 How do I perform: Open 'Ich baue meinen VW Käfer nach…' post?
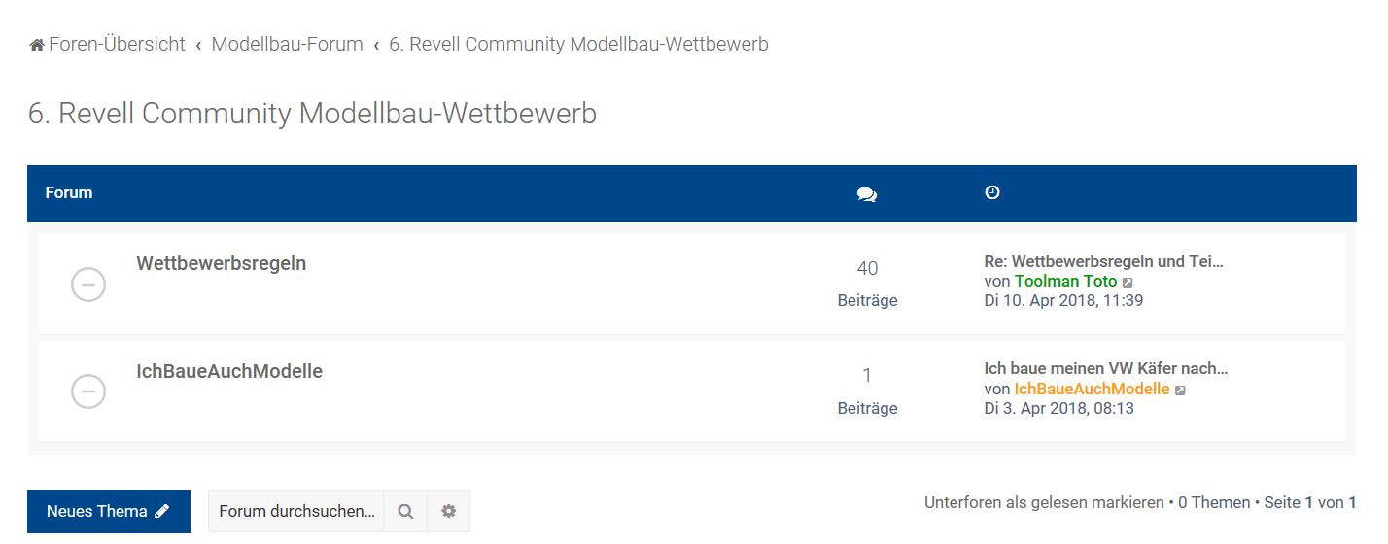1106,369
